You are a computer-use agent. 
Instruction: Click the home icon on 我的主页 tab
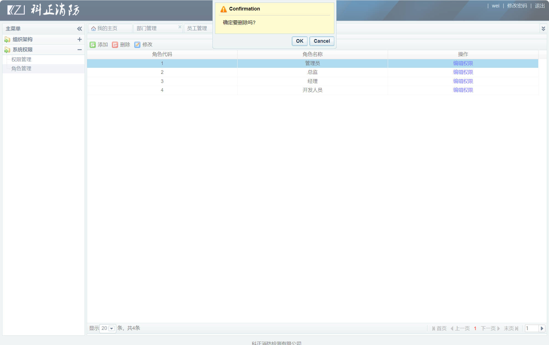[93, 29]
